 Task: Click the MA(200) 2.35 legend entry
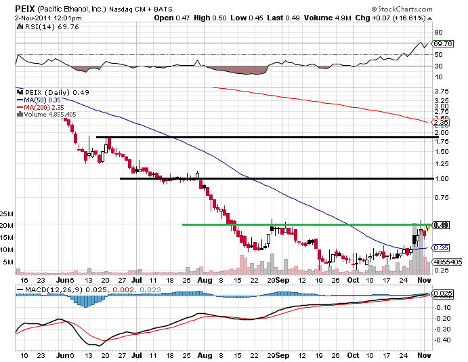44,107
